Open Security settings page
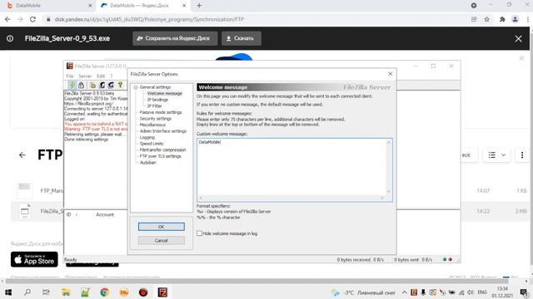Viewport: 533px width, 299px height. [x=156, y=119]
